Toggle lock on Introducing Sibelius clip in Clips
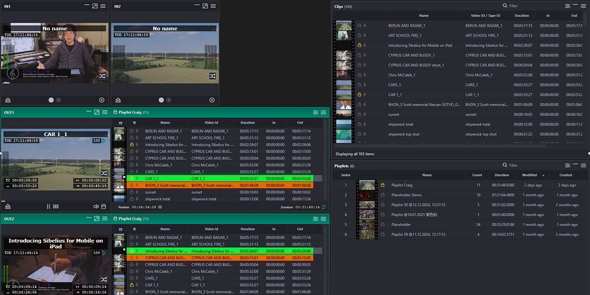This screenshot has width=590, height=295. (x=359, y=45)
